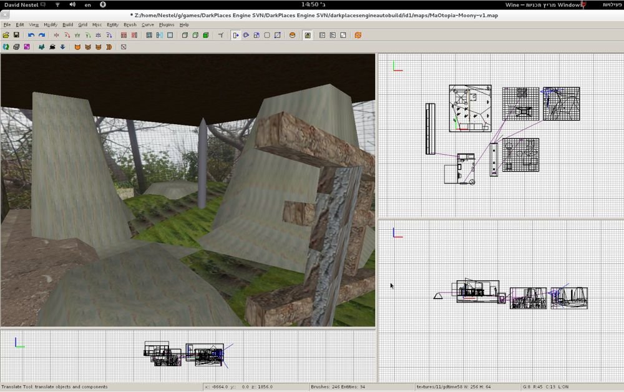The width and height of the screenshot is (624, 392).
Task: Click the magenta square plugin icon
Action: (x=27, y=47)
